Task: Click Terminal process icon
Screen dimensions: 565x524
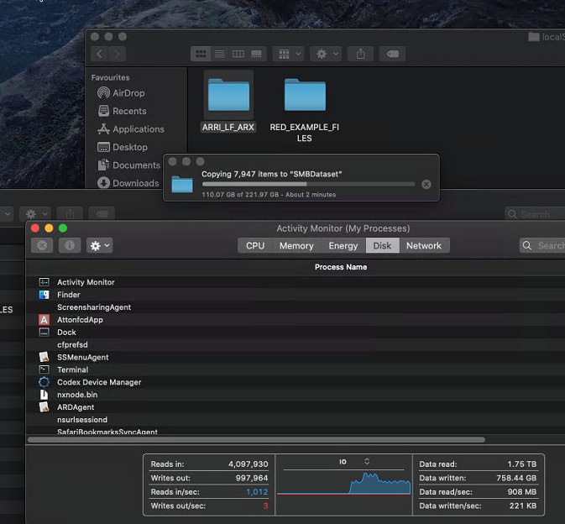Action: [x=44, y=369]
